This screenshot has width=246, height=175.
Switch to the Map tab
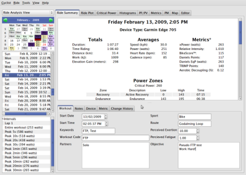175,13
